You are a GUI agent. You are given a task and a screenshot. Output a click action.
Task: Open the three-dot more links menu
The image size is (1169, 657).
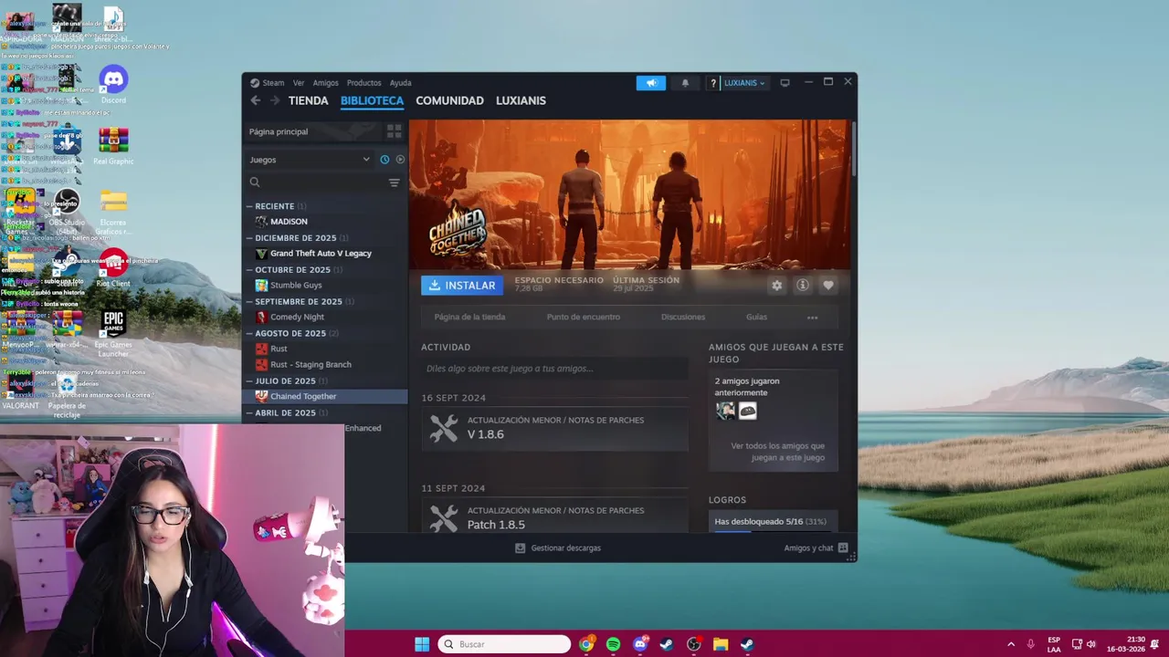point(812,318)
